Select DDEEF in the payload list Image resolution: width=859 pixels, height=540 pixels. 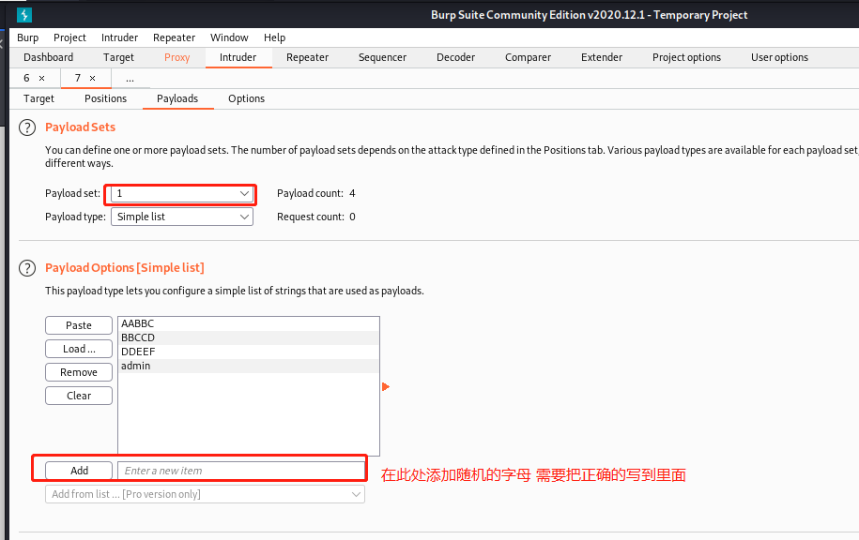tap(249, 352)
